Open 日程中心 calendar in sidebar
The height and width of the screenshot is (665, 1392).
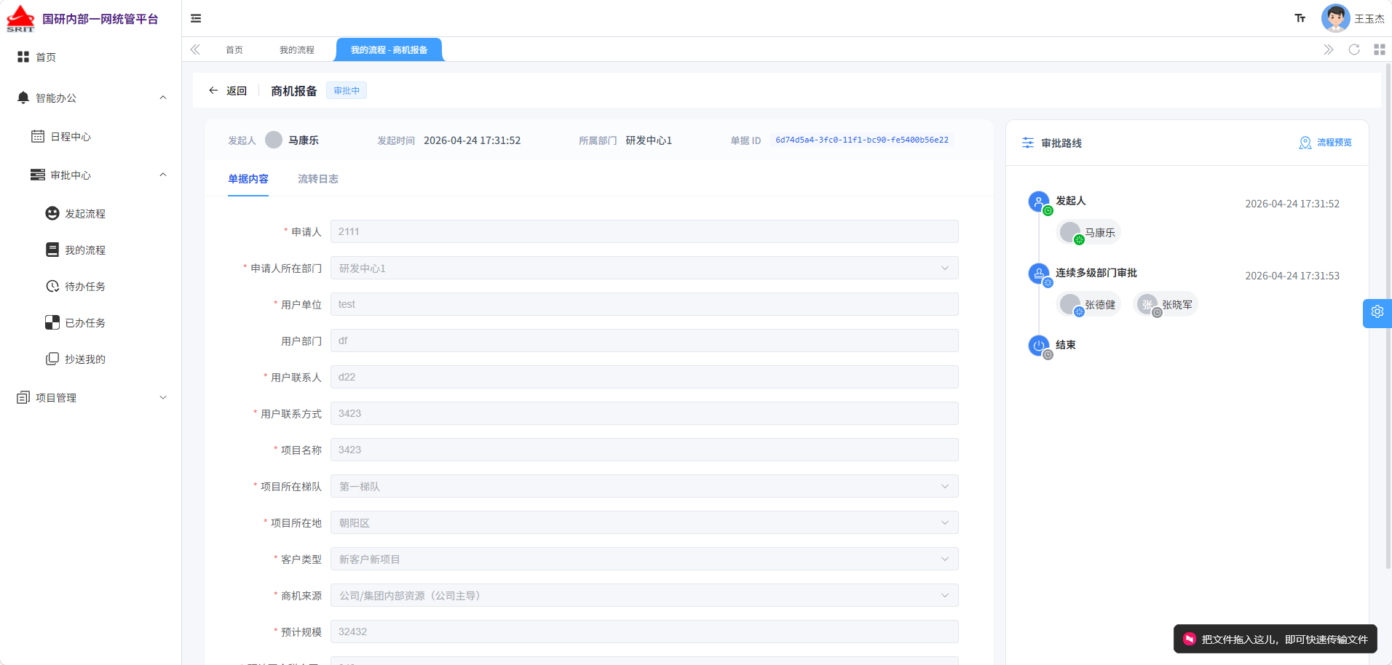[x=71, y=136]
